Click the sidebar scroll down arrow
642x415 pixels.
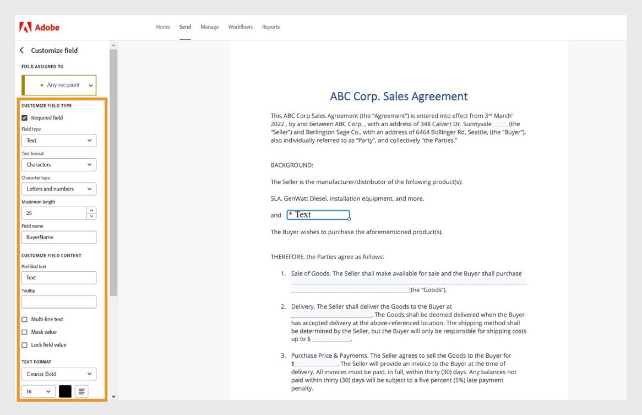113,397
